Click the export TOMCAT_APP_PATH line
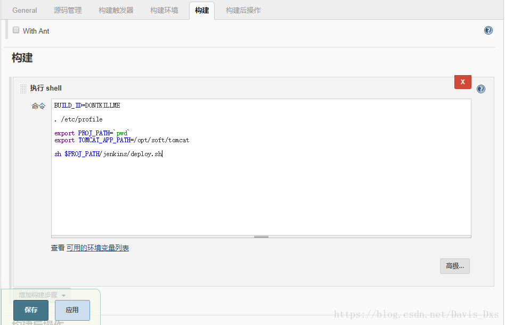505x325 pixels. point(122,140)
